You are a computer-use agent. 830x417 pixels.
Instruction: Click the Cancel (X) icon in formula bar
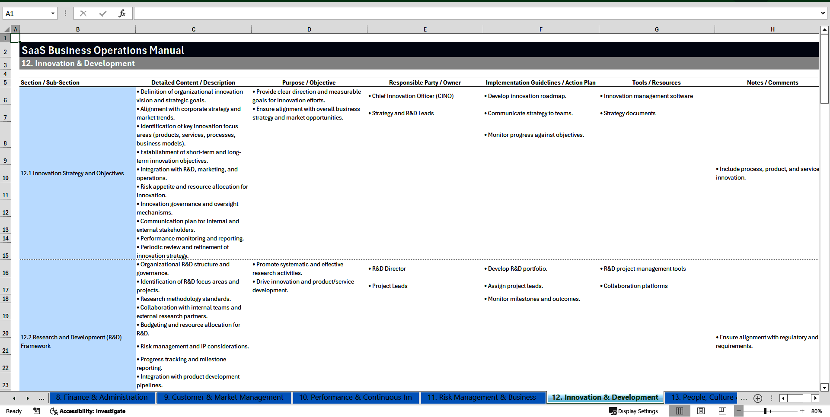click(83, 13)
